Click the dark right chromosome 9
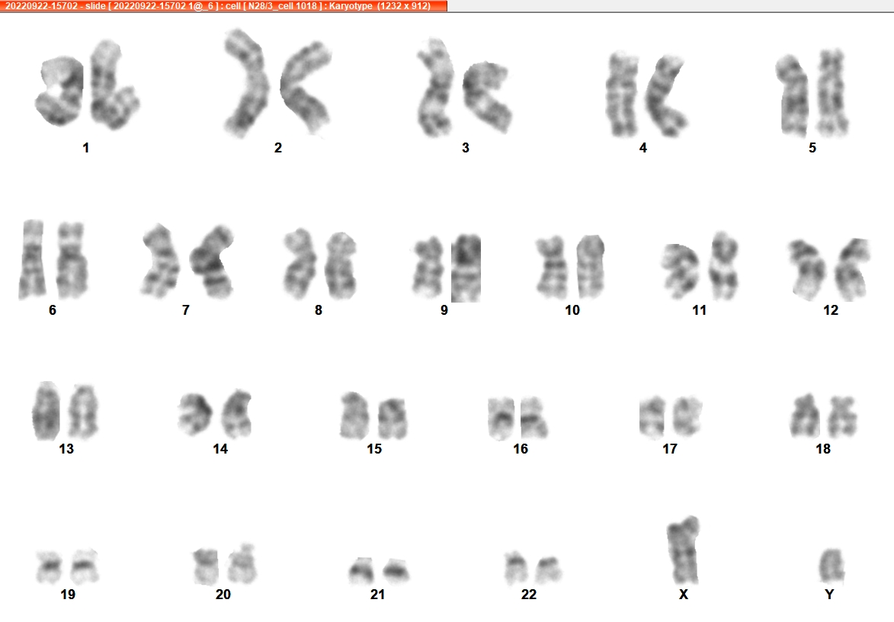This screenshot has height=622, width=894. [466, 268]
